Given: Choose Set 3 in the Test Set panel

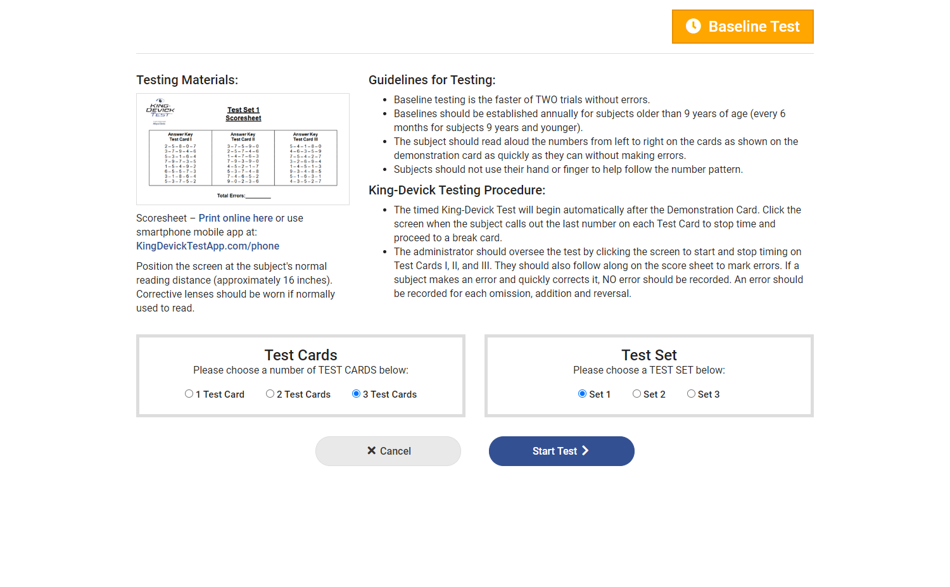Looking at the screenshot, I should point(691,393).
